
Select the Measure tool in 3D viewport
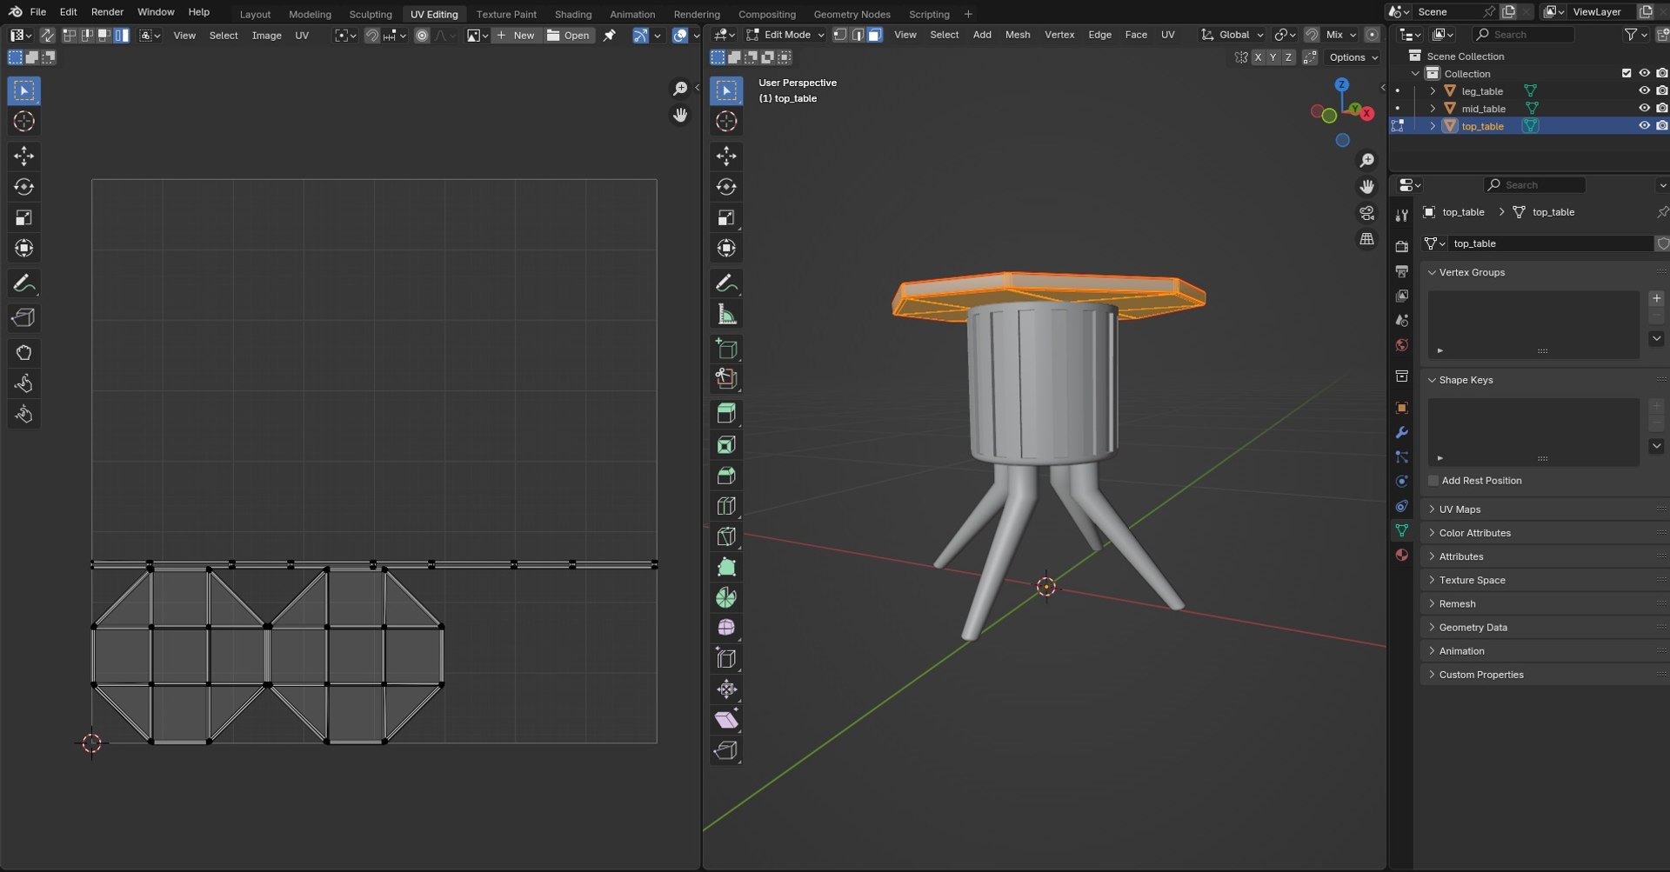pyautogui.click(x=726, y=315)
